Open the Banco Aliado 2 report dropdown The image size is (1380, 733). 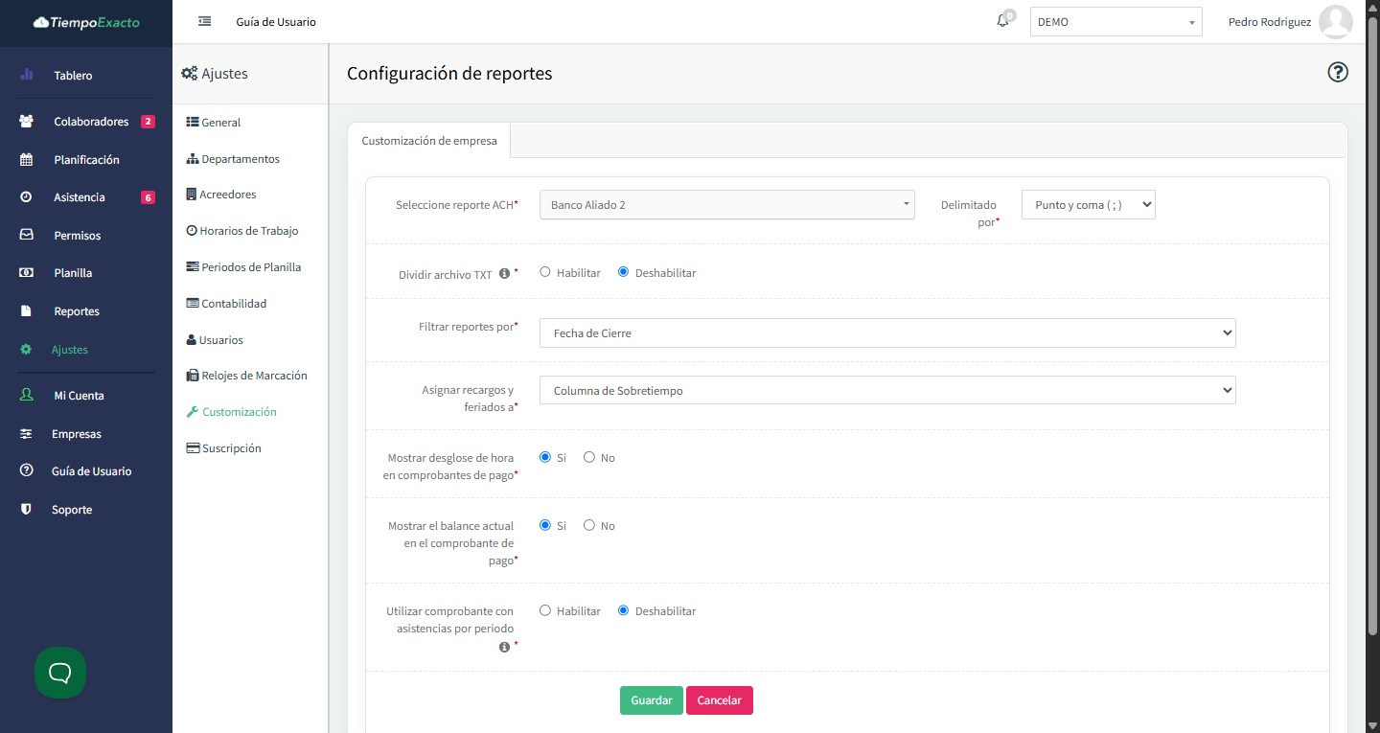[726, 205]
